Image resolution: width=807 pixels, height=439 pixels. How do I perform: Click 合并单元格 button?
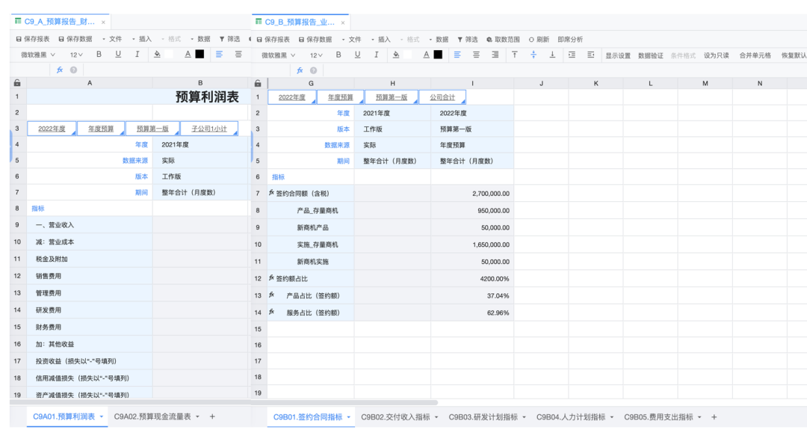[755, 55]
